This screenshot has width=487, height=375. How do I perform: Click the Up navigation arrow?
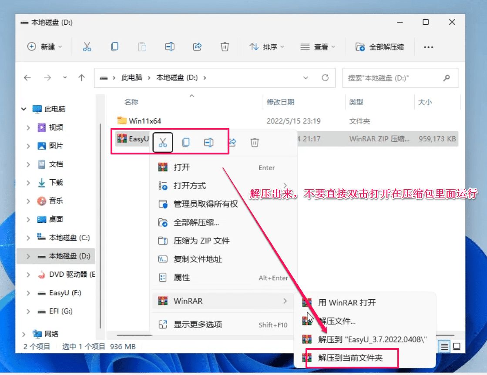pyautogui.click(x=81, y=77)
